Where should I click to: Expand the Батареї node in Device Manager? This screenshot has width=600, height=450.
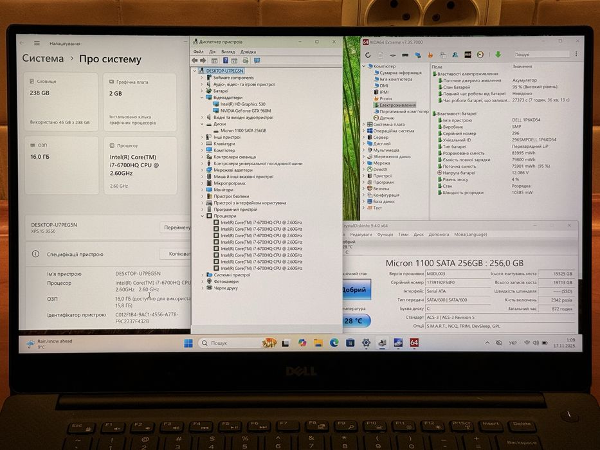click(202, 91)
